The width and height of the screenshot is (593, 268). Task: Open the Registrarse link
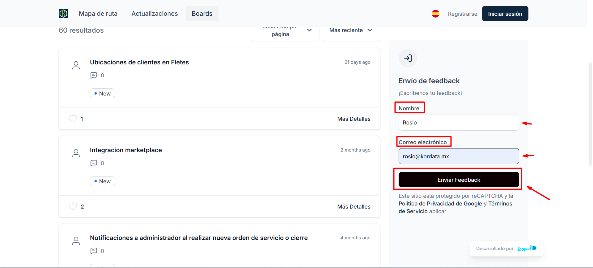click(x=462, y=14)
